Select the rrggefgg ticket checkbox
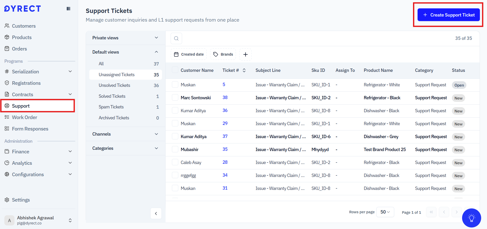This screenshot has width=487, height=229. (175, 175)
